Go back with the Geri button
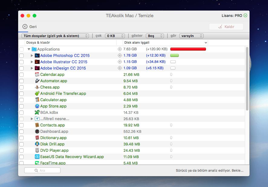 click(x=30, y=26)
